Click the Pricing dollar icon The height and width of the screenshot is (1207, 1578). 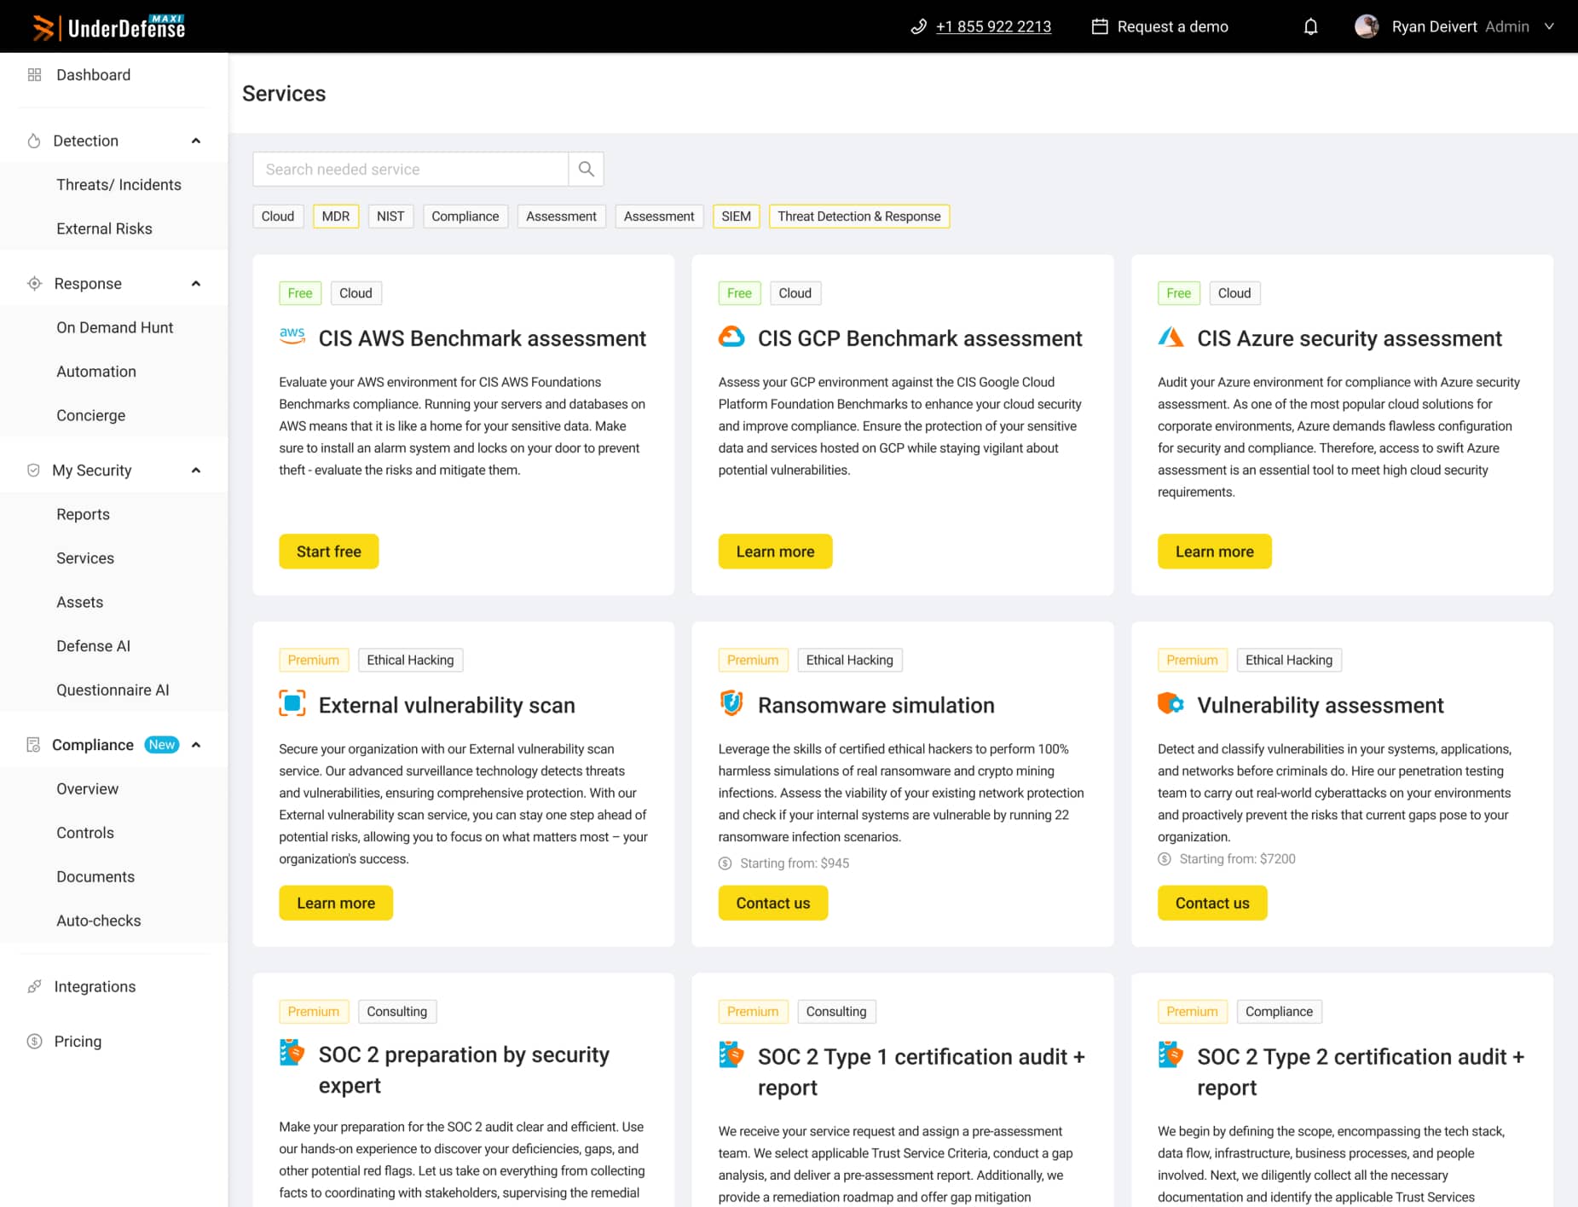34,1041
